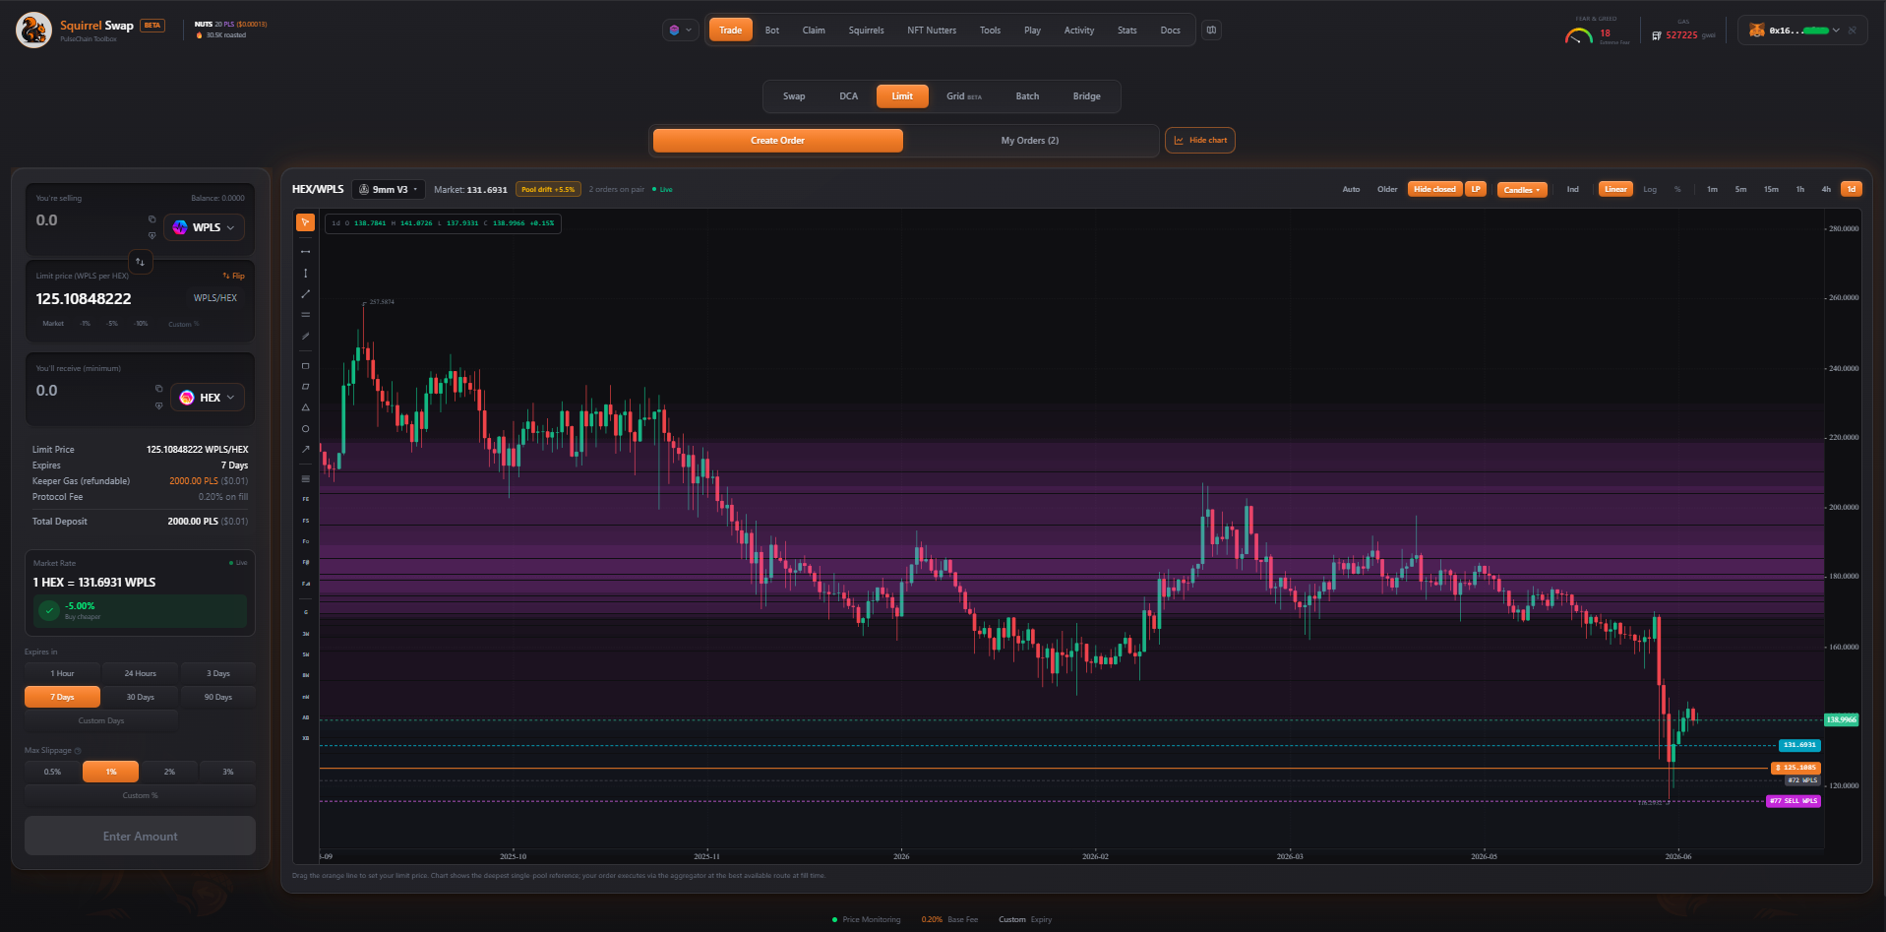Switch to the Bridge tab
This screenshot has height=932, width=1886.
click(x=1086, y=96)
